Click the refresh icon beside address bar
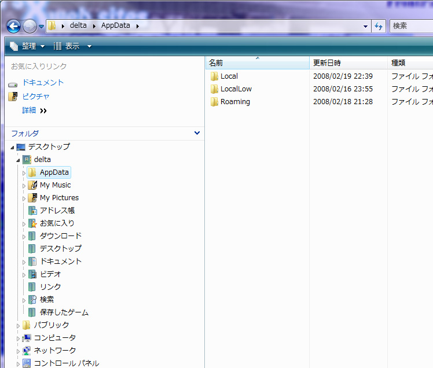The width and height of the screenshot is (433, 368). click(x=379, y=26)
